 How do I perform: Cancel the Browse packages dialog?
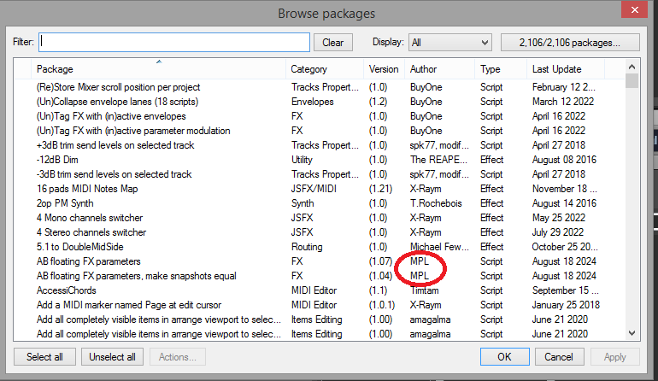(559, 357)
